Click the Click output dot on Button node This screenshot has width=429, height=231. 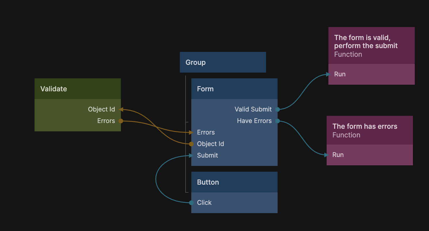191,203
